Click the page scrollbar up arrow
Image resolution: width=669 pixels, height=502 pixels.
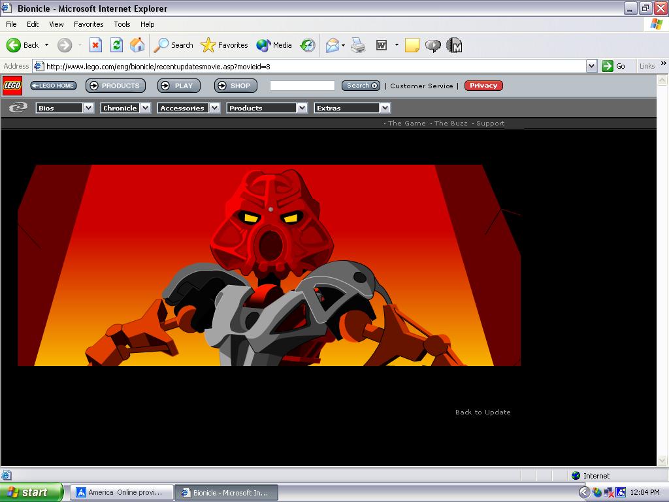tap(662, 80)
